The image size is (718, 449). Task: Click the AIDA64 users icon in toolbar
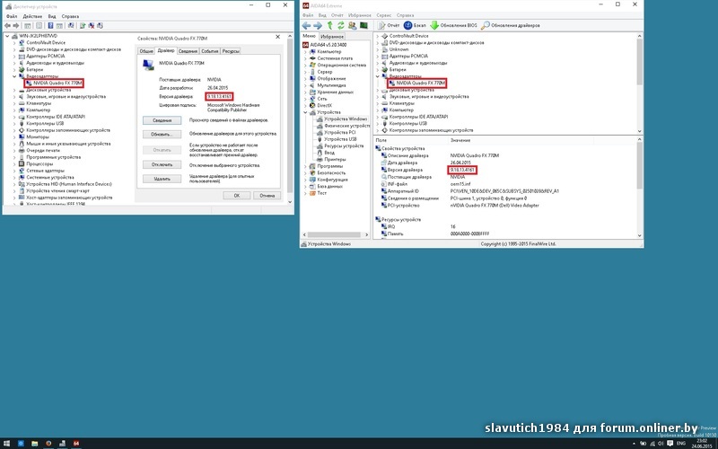353,26
